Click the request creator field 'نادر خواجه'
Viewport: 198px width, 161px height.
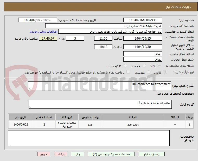coord(110,32)
